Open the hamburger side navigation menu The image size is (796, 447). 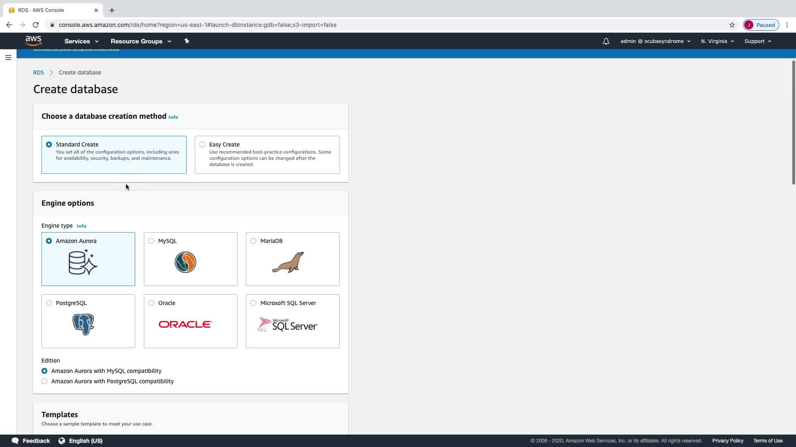[8, 58]
